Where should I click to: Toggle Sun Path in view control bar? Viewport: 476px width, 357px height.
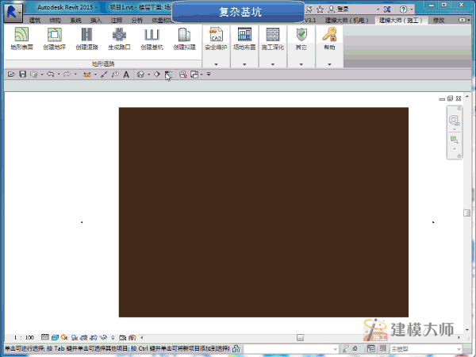click(x=64, y=337)
